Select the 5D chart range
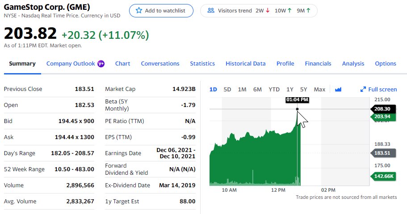This screenshot has height=214, width=407. tap(227, 89)
